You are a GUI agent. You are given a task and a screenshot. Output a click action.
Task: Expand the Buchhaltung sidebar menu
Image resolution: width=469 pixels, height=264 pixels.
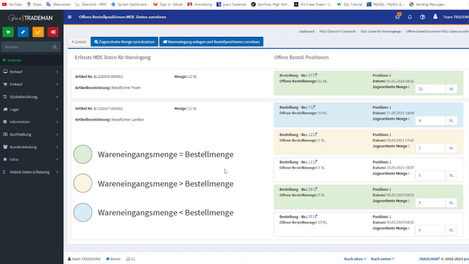click(x=32, y=134)
